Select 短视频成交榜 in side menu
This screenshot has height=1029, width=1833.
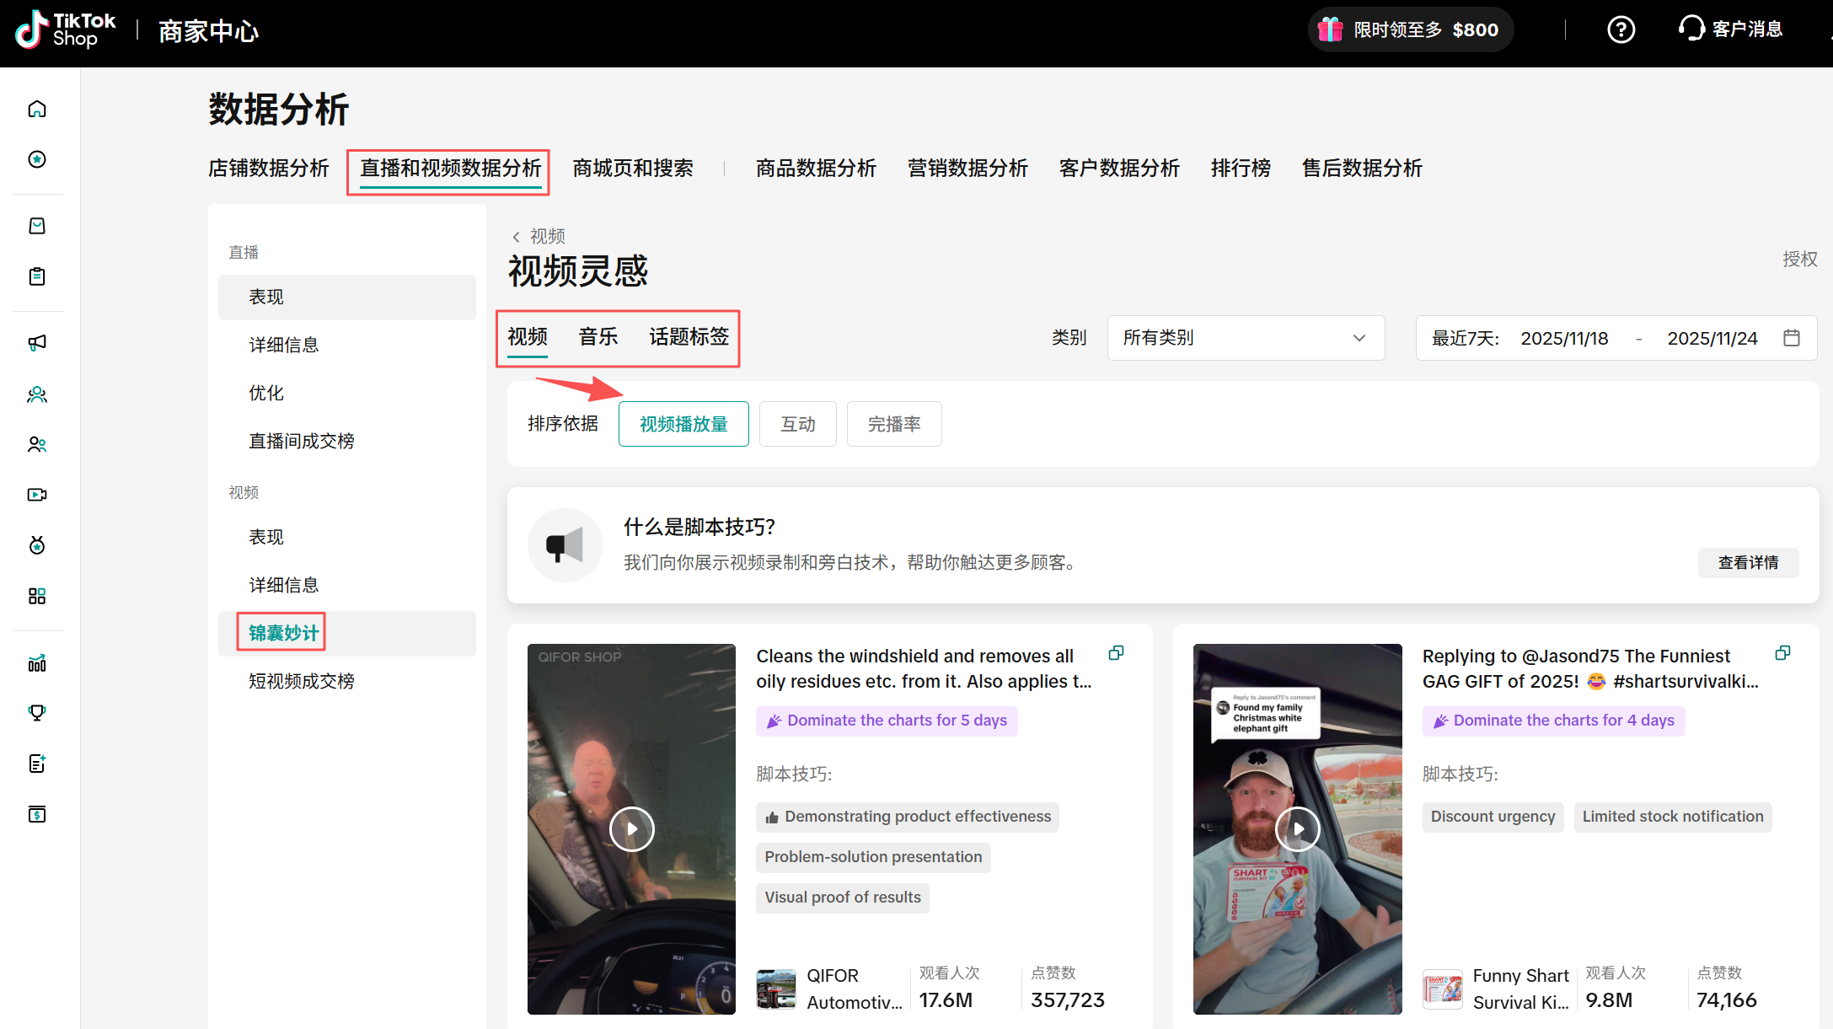[346, 682]
